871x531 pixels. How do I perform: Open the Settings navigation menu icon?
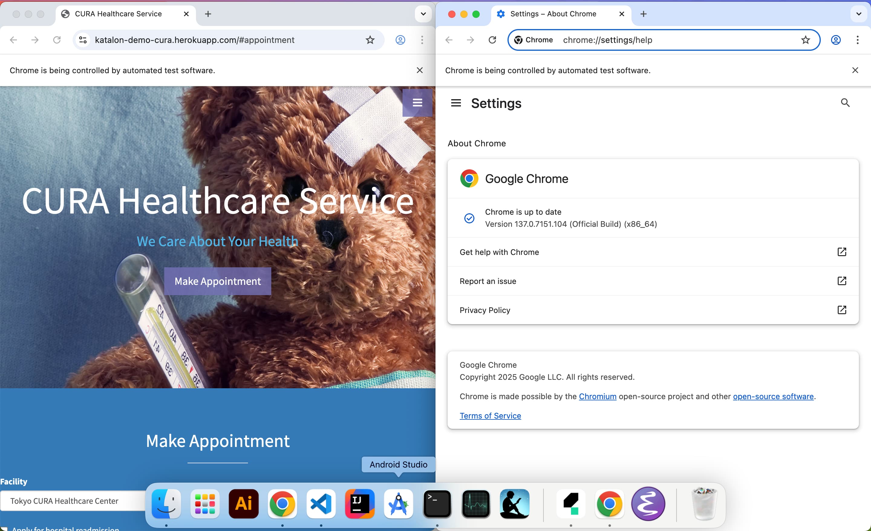(x=456, y=103)
